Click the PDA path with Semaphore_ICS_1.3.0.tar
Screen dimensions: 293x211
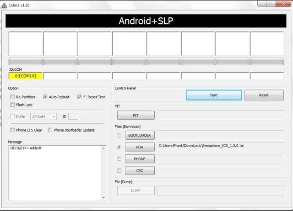[x=221, y=147]
